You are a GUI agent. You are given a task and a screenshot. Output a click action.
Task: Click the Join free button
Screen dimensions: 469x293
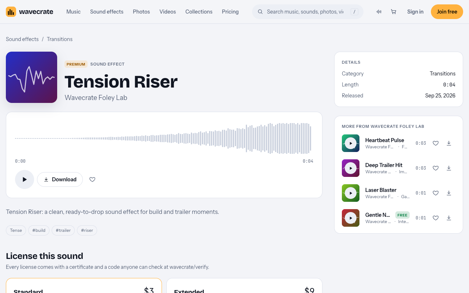tap(447, 12)
